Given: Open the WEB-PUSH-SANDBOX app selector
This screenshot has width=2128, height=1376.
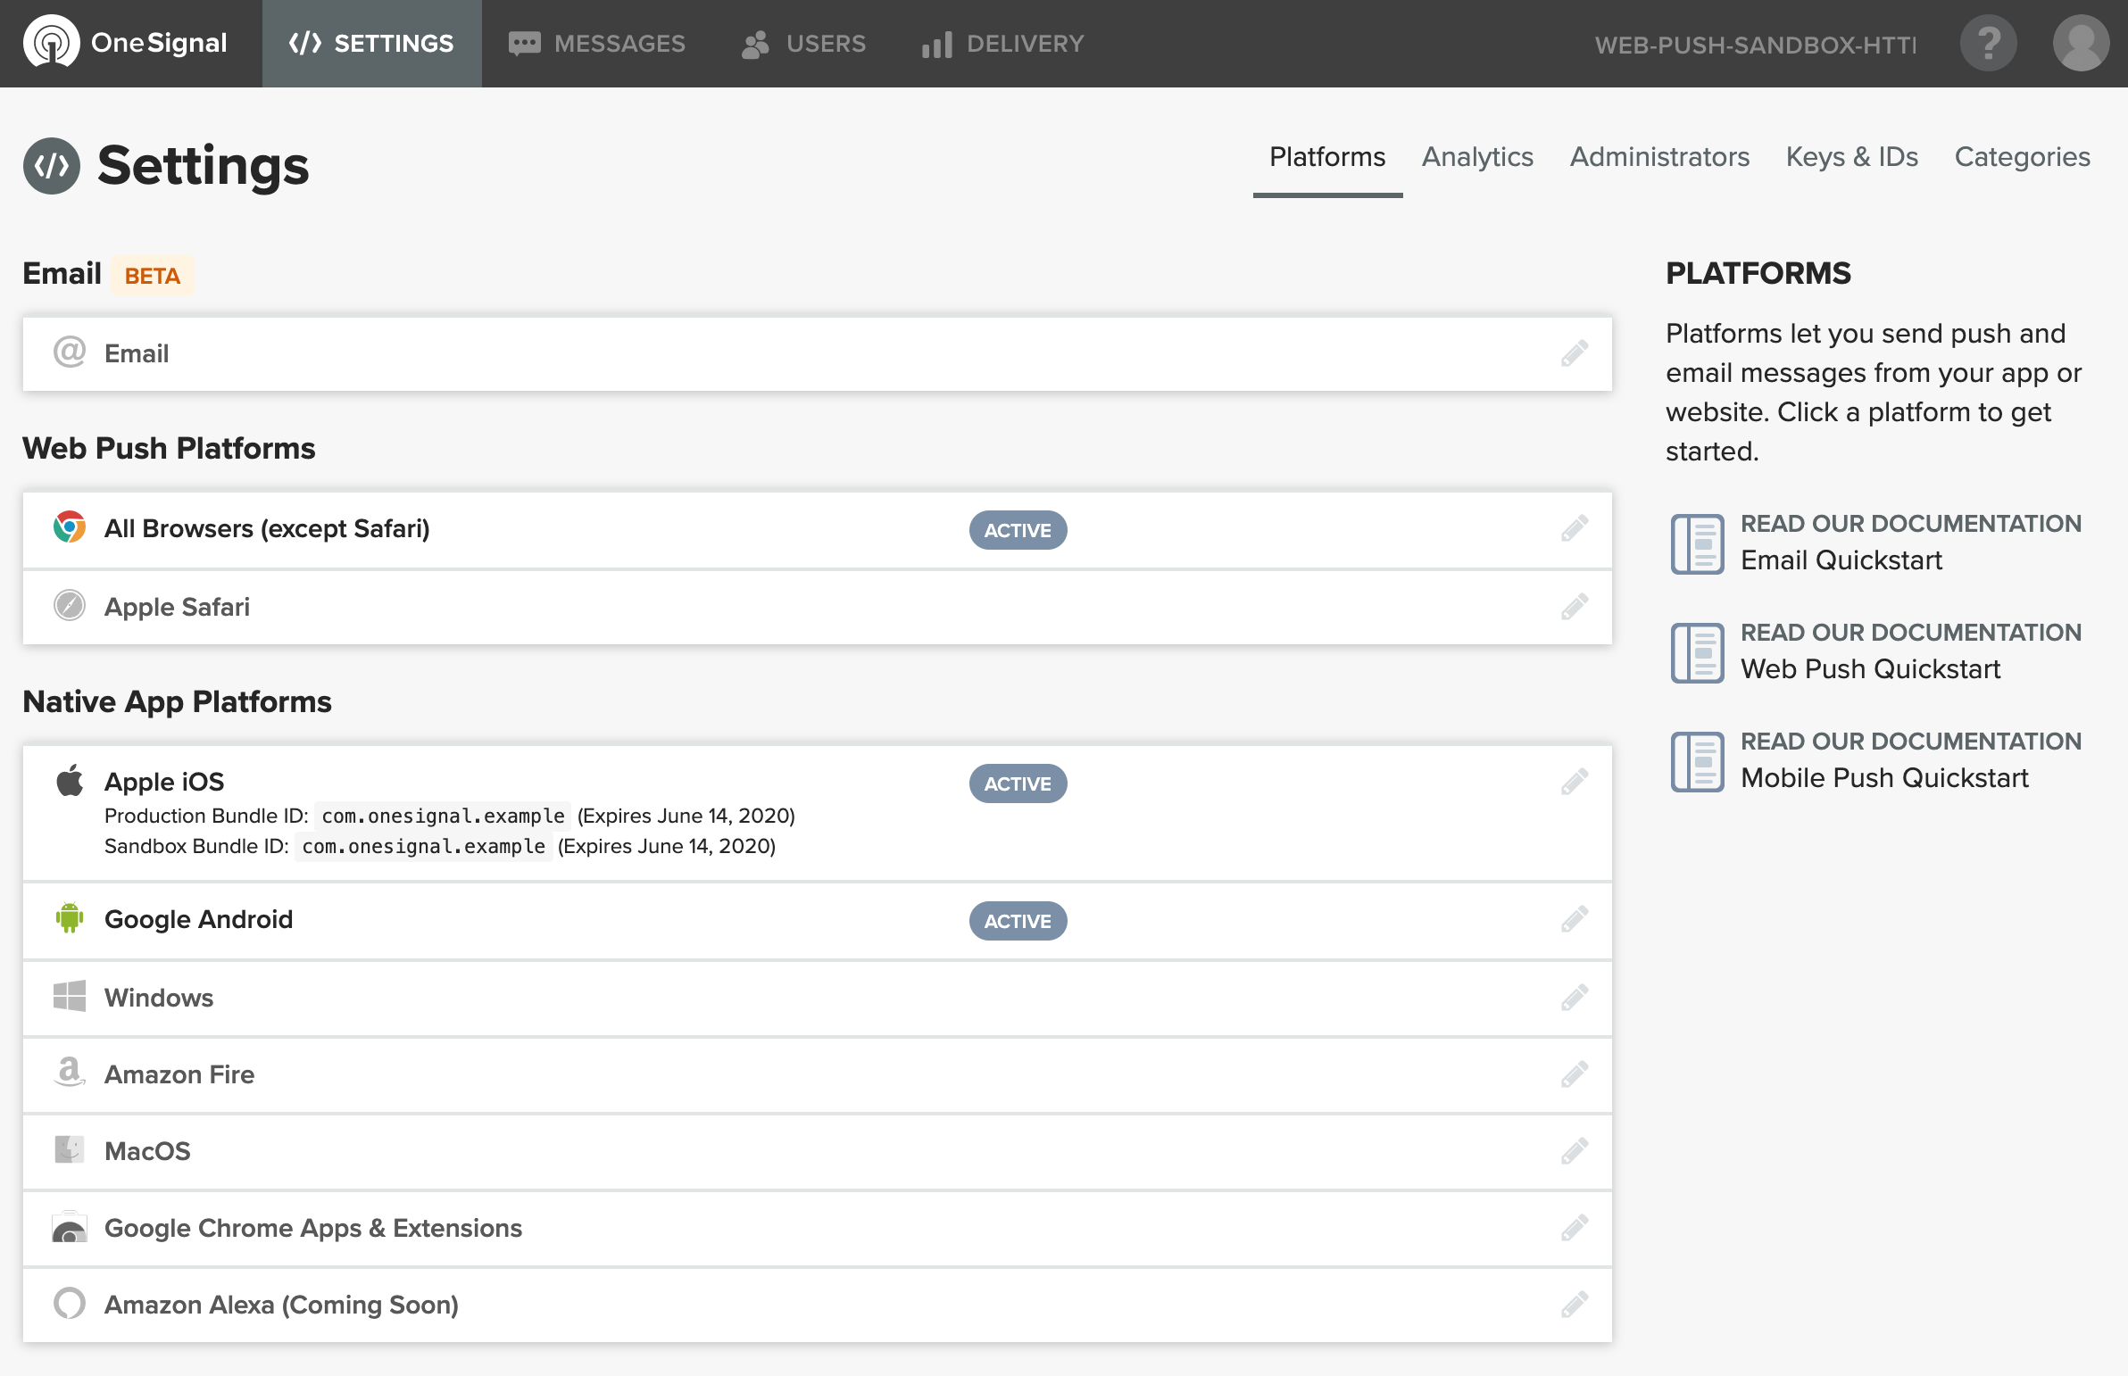Looking at the screenshot, I should tap(1754, 45).
